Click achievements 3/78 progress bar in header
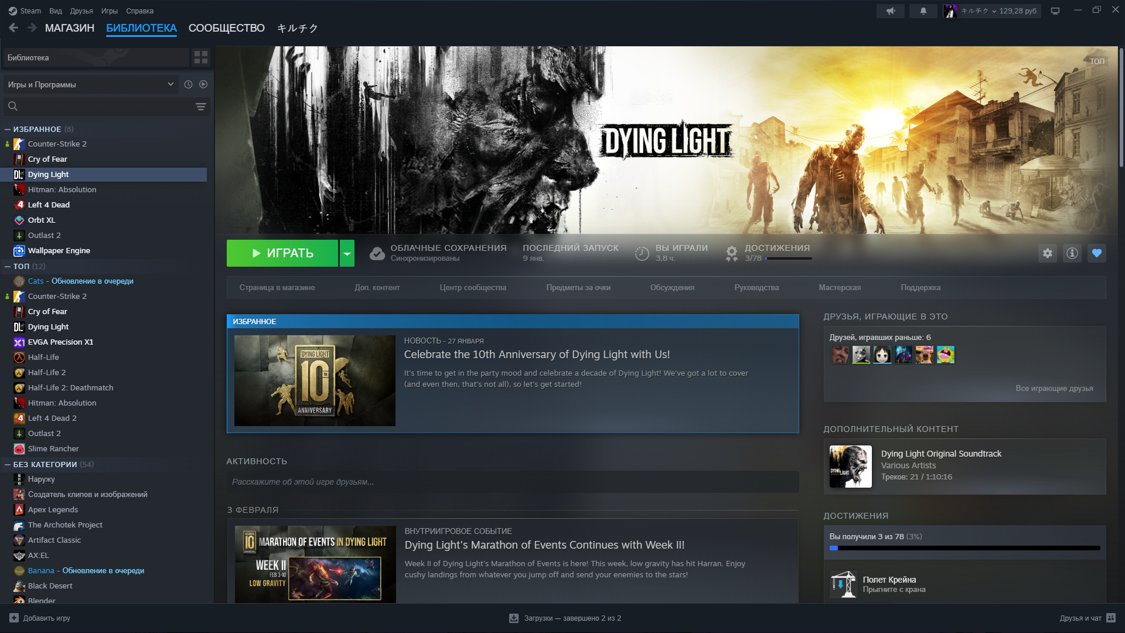Image resolution: width=1125 pixels, height=633 pixels. point(788,258)
